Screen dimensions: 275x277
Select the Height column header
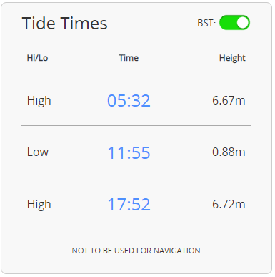click(x=232, y=58)
